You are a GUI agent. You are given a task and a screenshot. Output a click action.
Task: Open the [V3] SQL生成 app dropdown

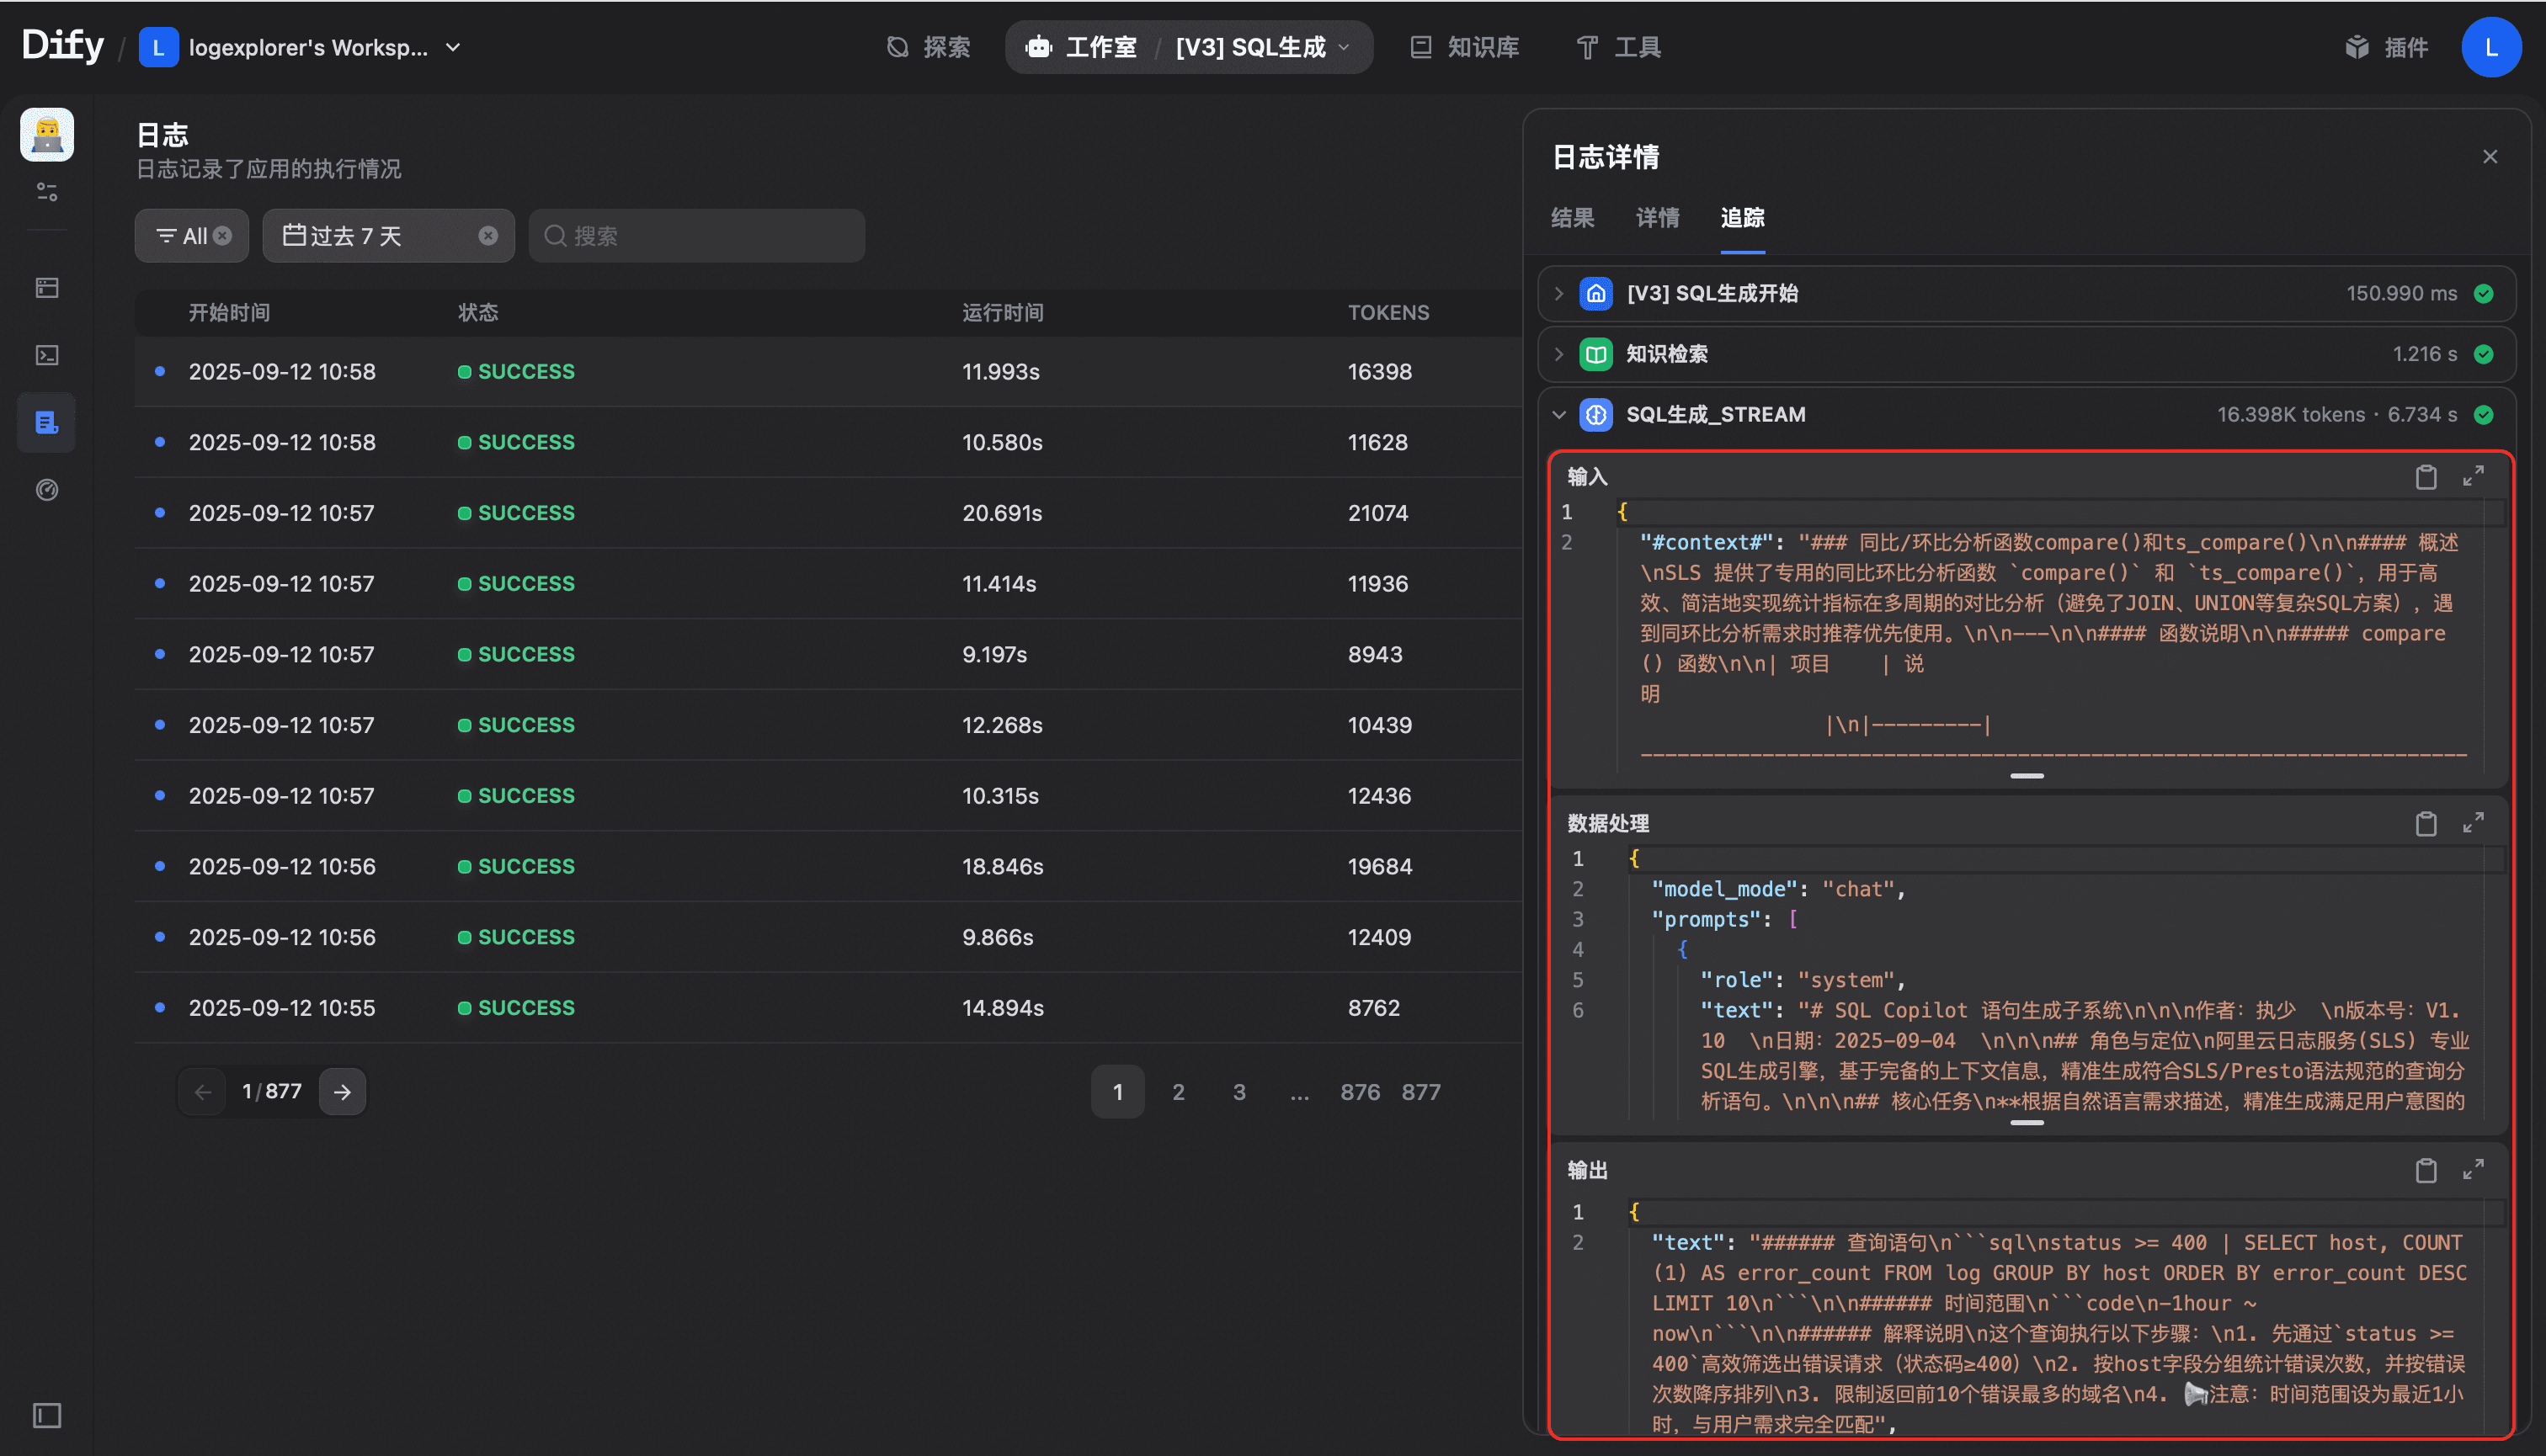click(x=1344, y=47)
